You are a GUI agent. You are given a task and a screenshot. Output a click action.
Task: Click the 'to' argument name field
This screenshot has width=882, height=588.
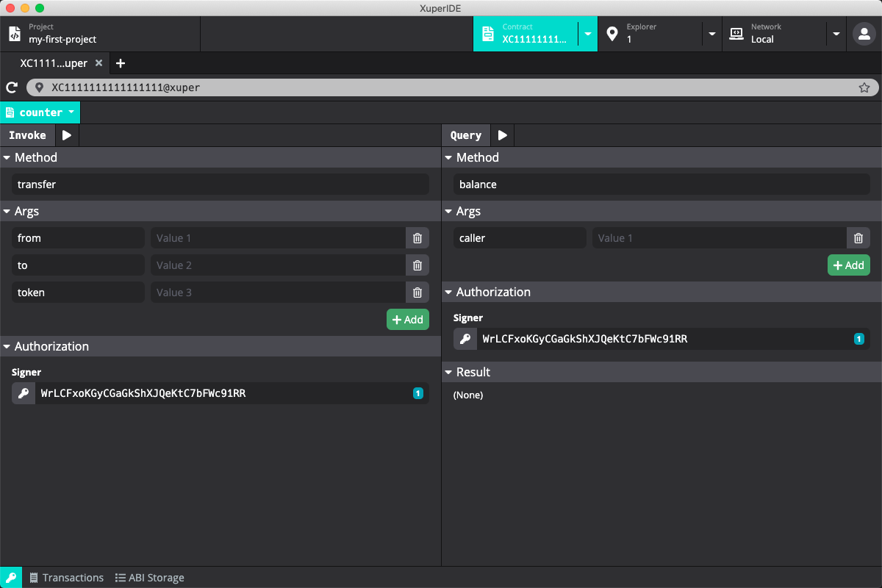(78, 265)
